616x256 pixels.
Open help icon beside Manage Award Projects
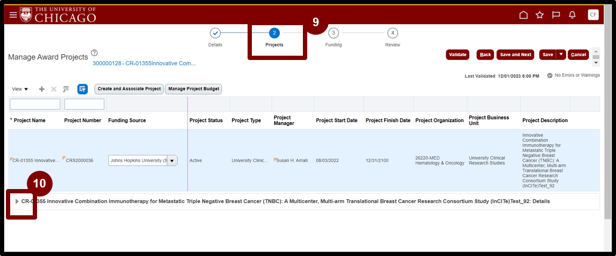[94, 53]
